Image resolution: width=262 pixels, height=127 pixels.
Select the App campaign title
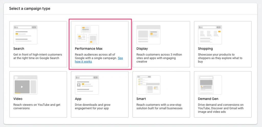(x=78, y=99)
